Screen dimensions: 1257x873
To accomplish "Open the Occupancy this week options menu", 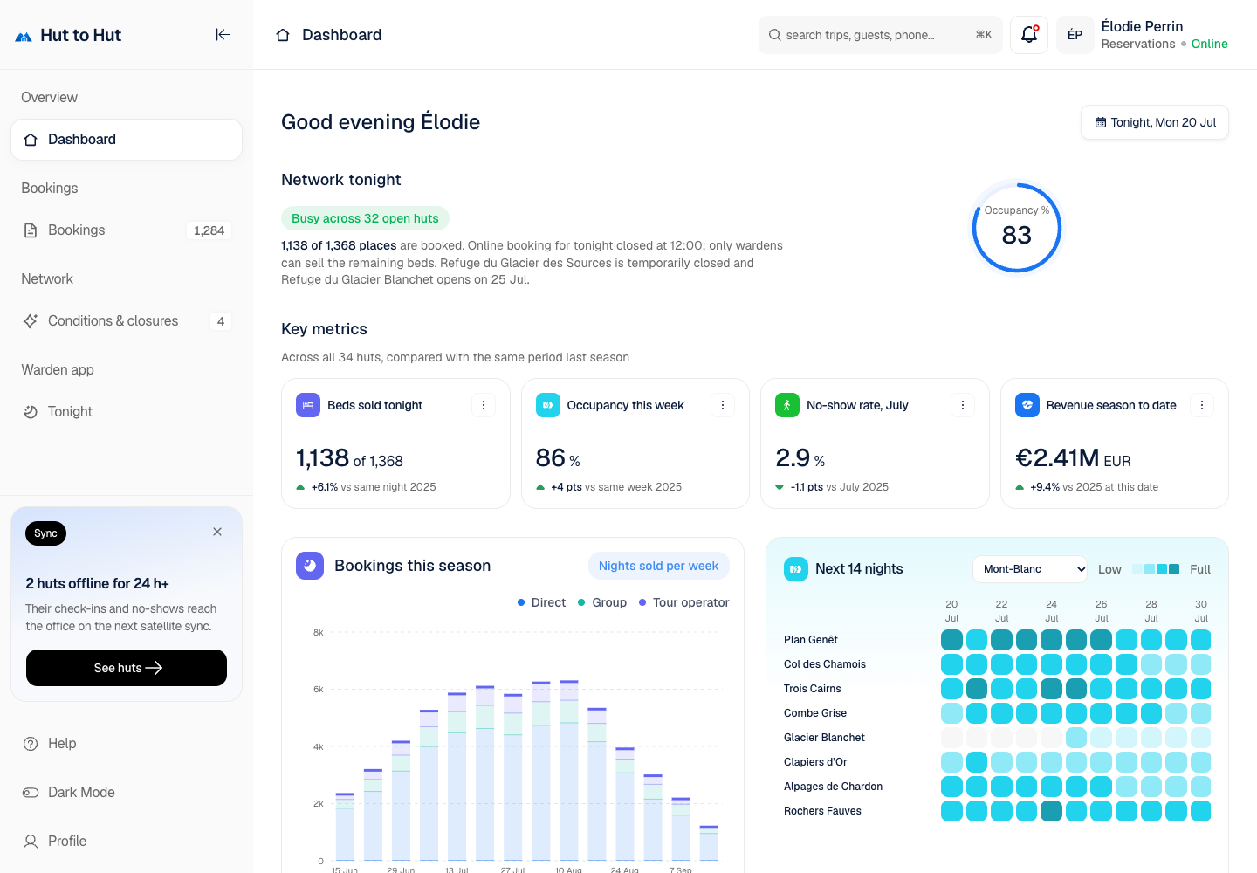I will click(x=723, y=405).
